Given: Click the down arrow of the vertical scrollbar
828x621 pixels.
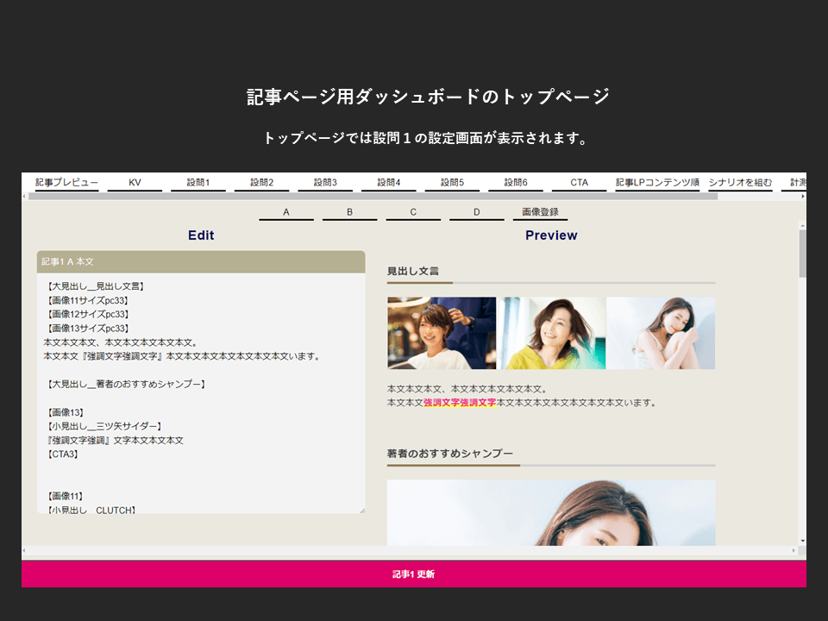Looking at the screenshot, I should click(x=802, y=541).
